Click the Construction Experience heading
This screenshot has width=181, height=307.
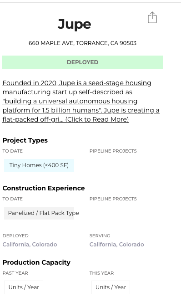[44, 188]
